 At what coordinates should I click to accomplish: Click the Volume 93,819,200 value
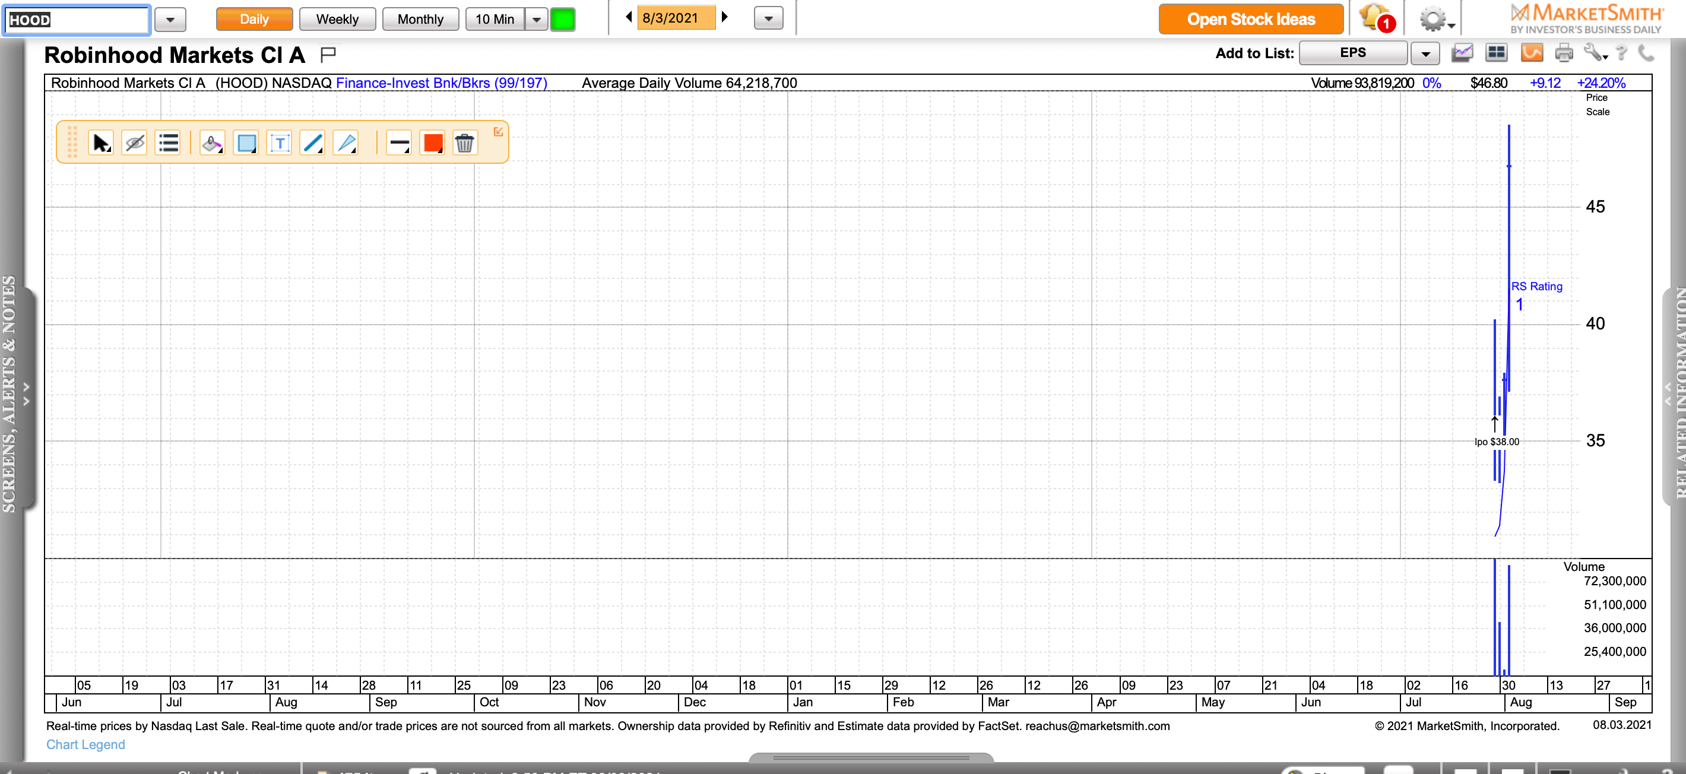click(x=1362, y=83)
